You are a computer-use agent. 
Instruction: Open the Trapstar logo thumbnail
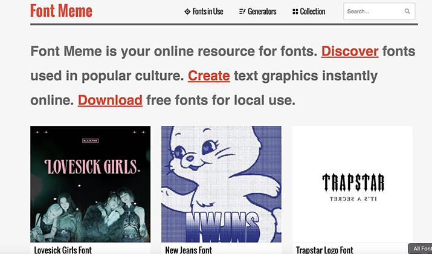tap(352, 184)
